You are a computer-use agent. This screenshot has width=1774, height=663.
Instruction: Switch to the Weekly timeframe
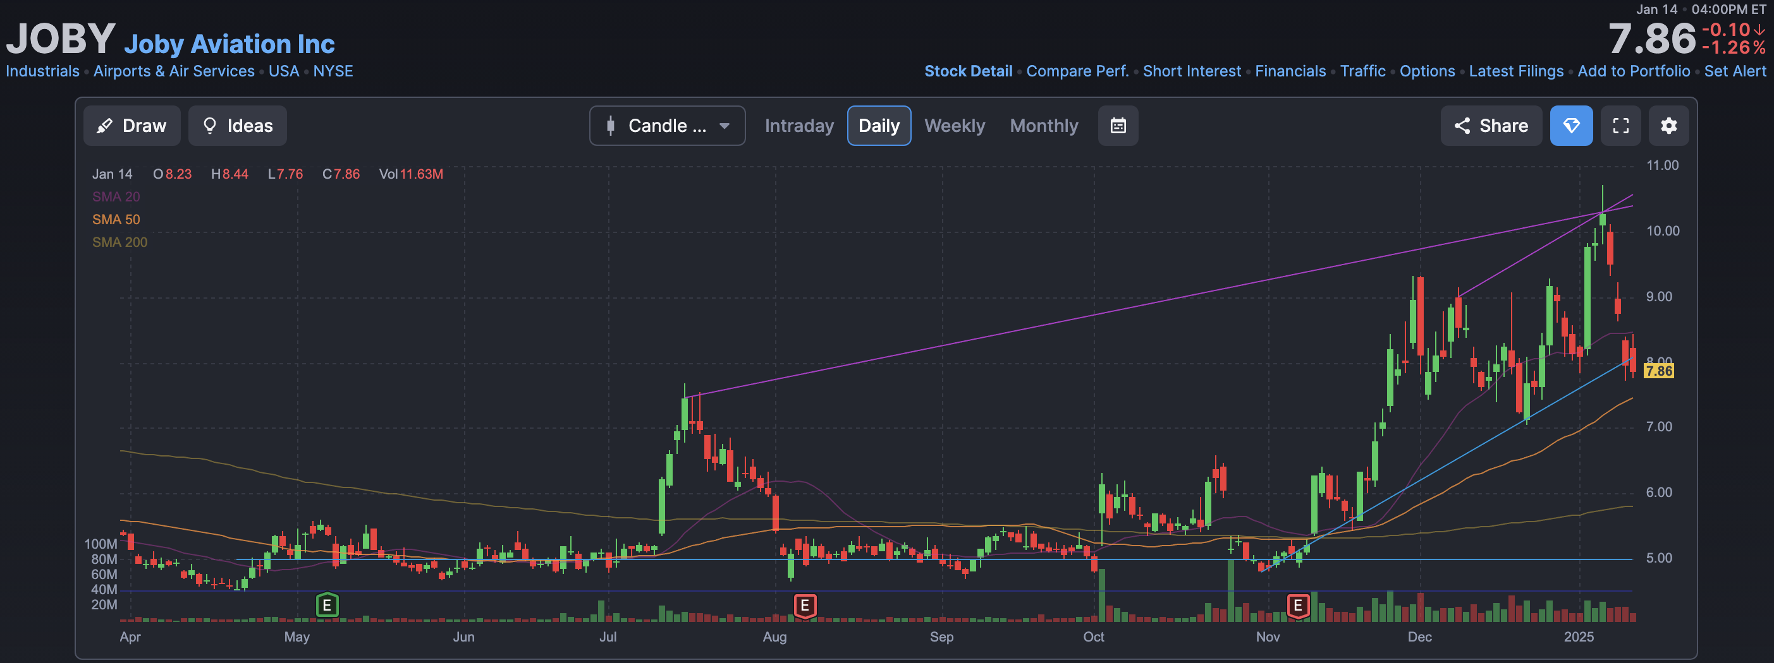[955, 126]
